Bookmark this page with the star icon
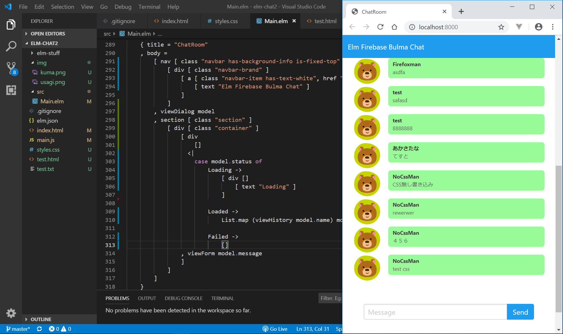 coord(501,27)
